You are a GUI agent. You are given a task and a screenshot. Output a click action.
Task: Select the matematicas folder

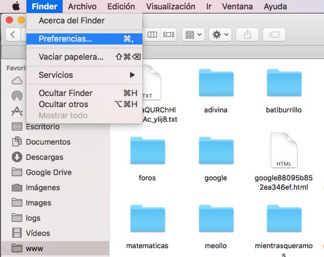(148, 218)
